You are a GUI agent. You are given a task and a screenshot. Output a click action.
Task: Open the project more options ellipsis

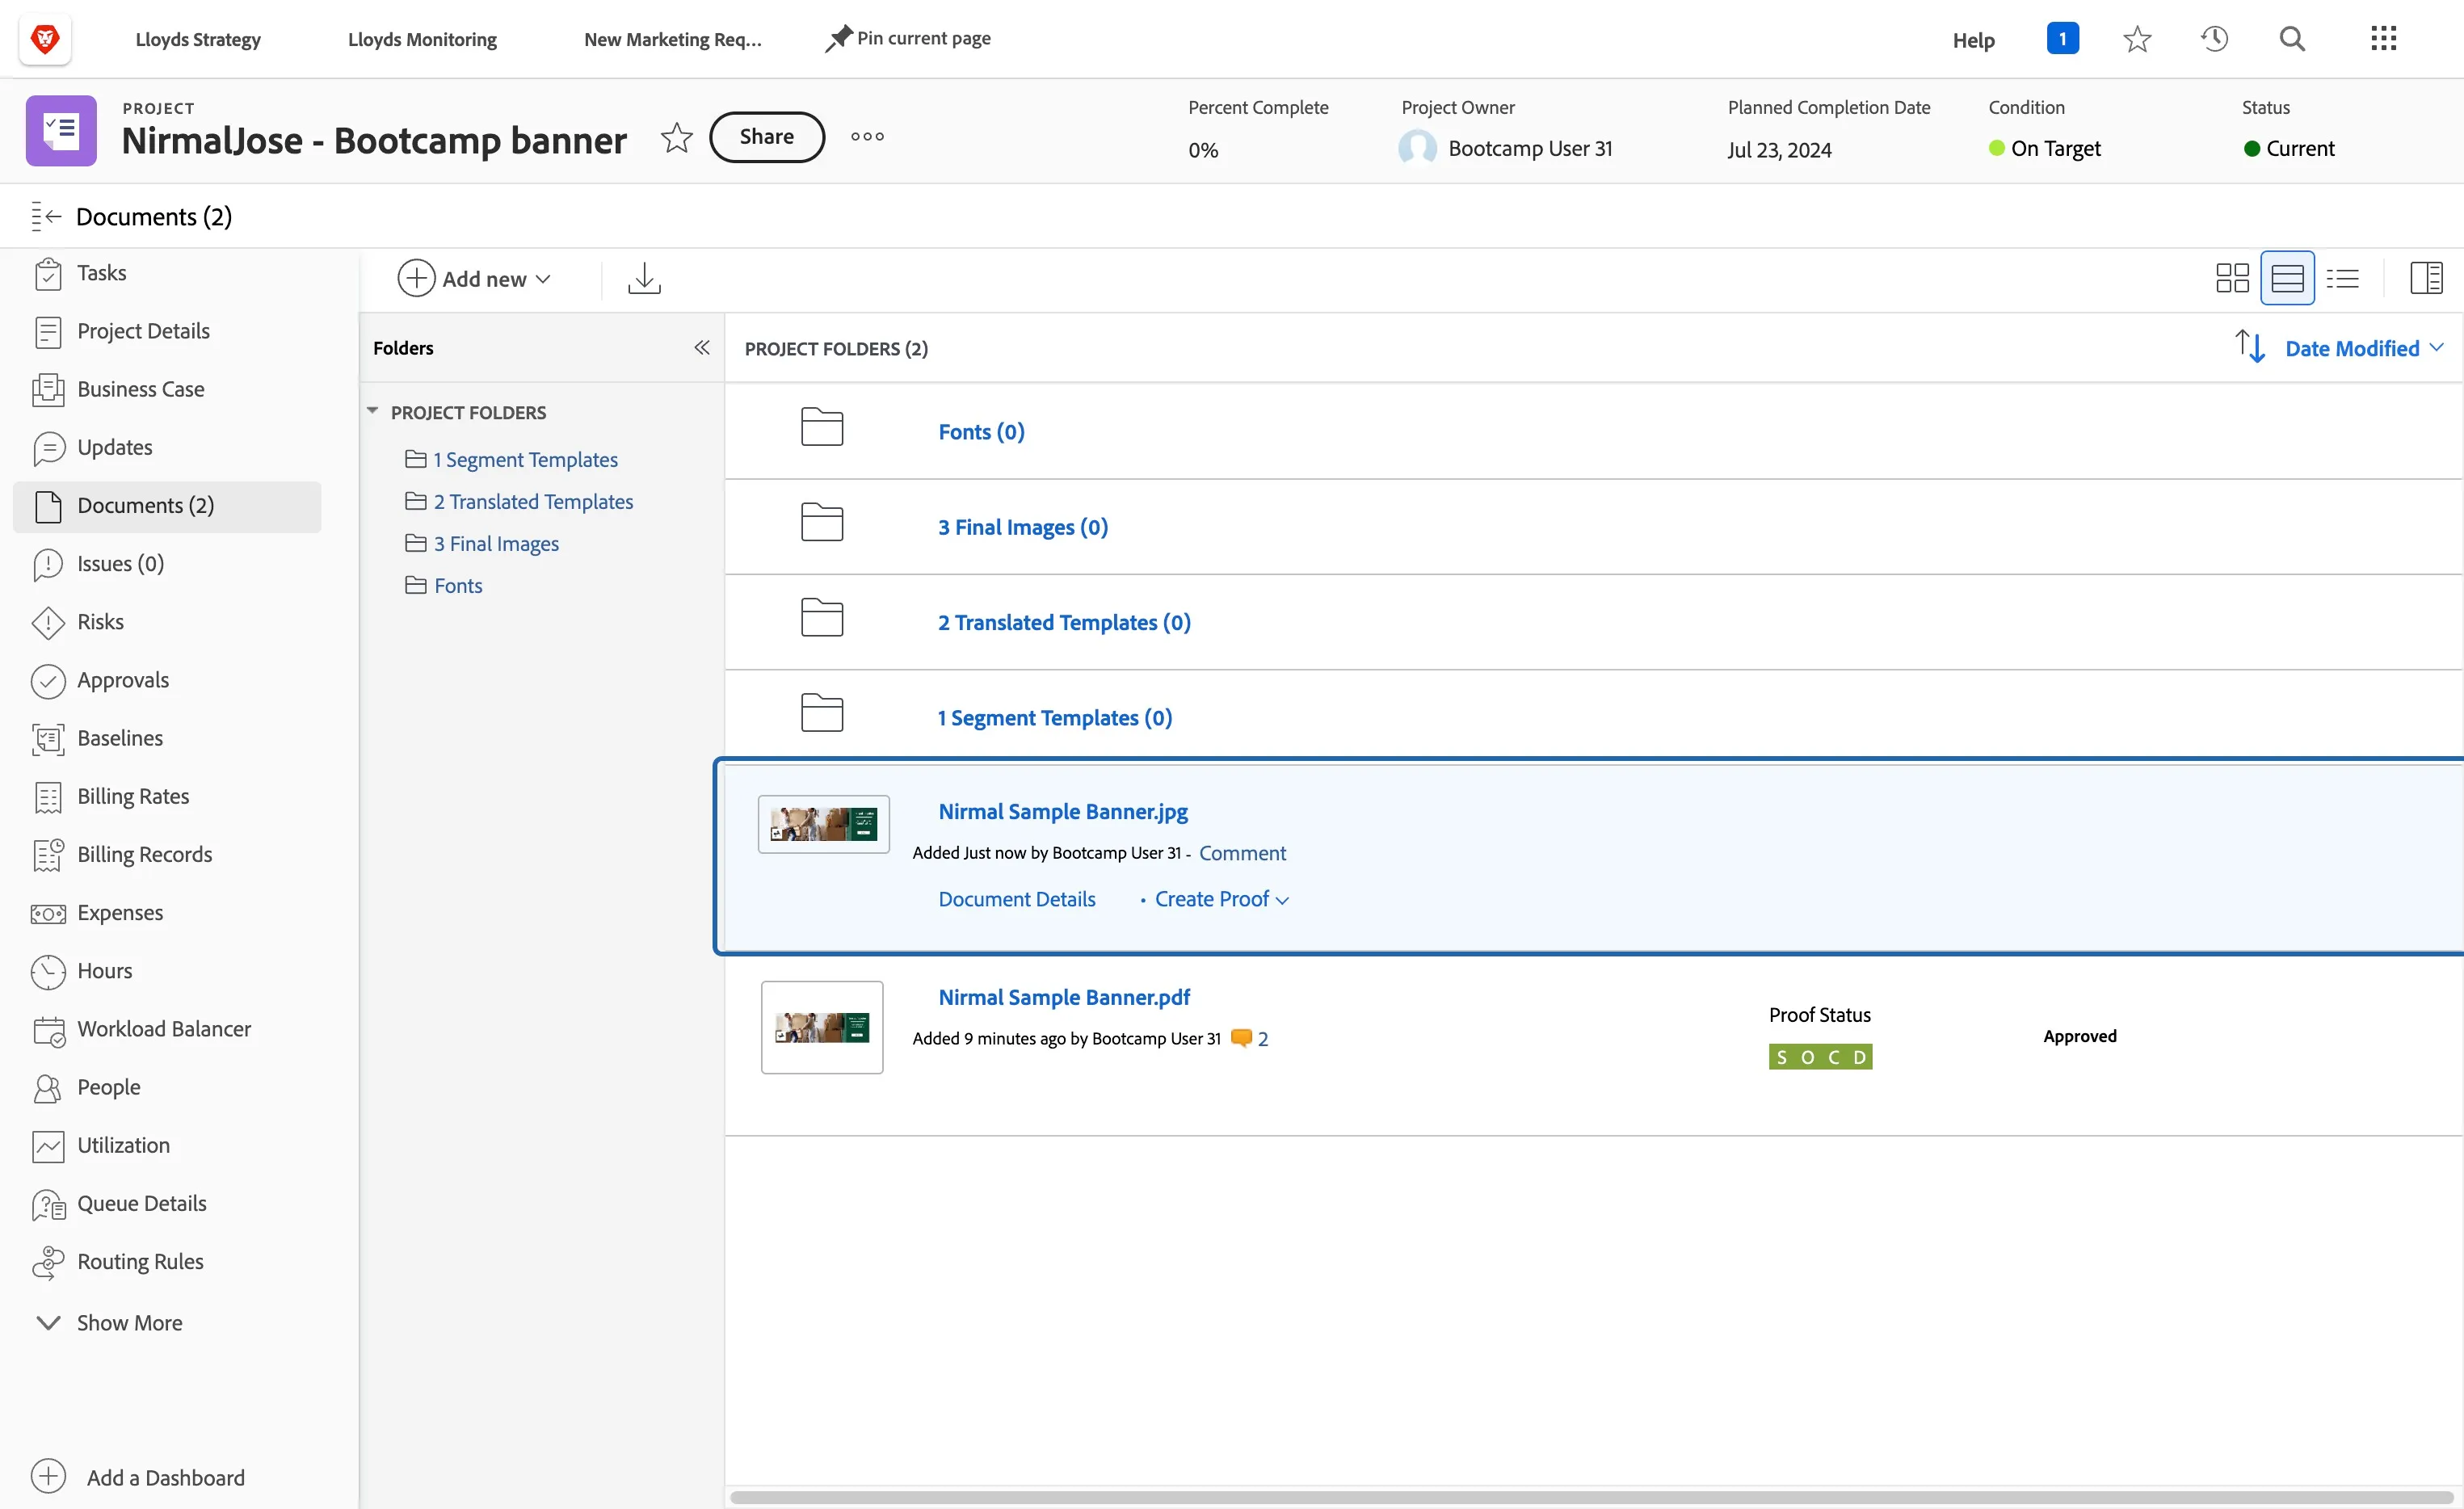click(867, 137)
